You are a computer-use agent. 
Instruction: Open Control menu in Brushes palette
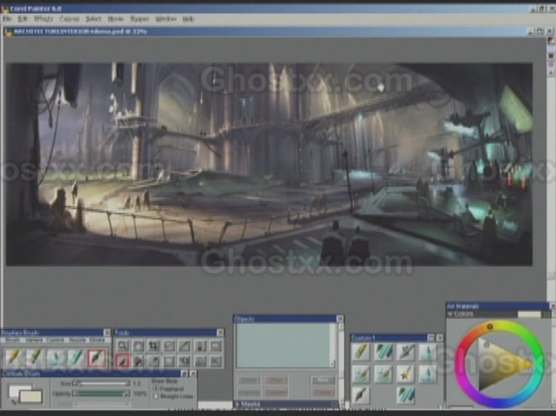55,340
